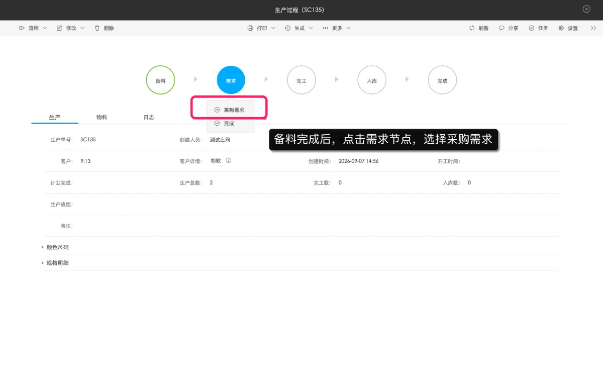603x376 pixels.
Task: Click the 刷新 refresh icon
Action: point(472,28)
